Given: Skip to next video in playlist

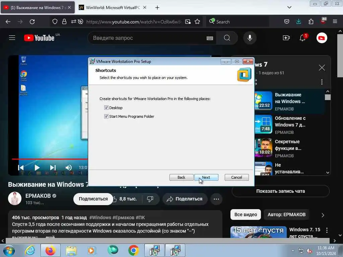Looking at the screenshot, I should (x=53, y=168).
